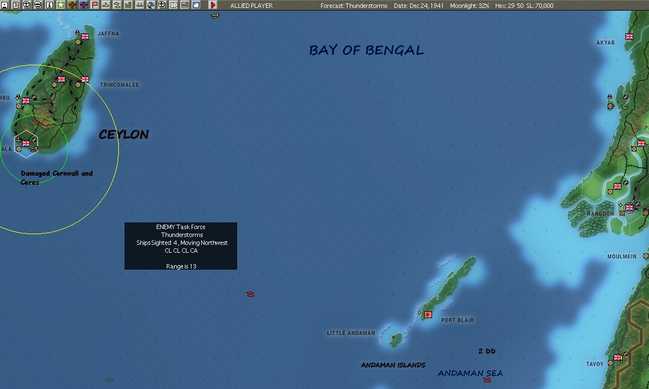Select the British flag base at Tavoy
The width and height of the screenshot is (649, 389).
[x=617, y=357]
